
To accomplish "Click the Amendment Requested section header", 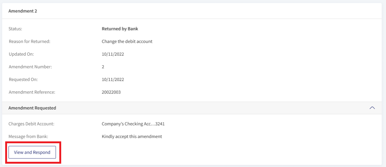I will (192, 108).
